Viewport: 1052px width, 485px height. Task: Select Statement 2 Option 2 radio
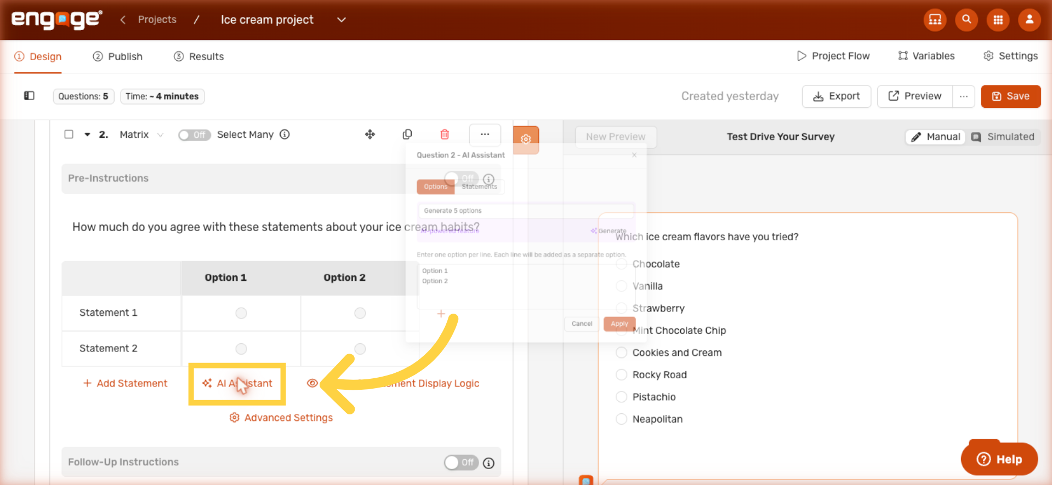click(360, 349)
